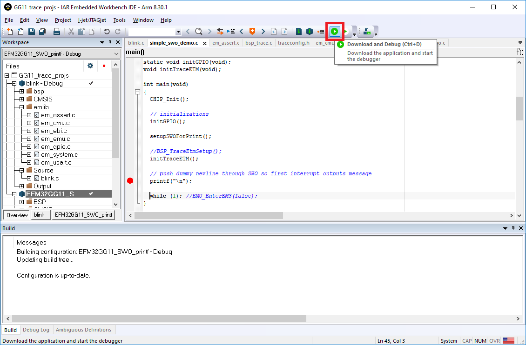Toggle the red breakpoint at printf line
This screenshot has width=526, height=345.
130,181
